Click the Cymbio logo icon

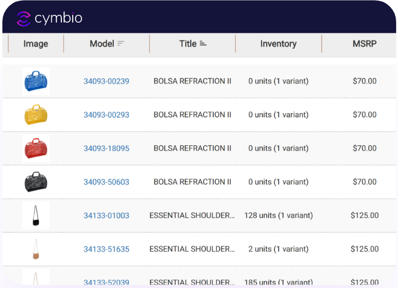click(x=23, y=18)
